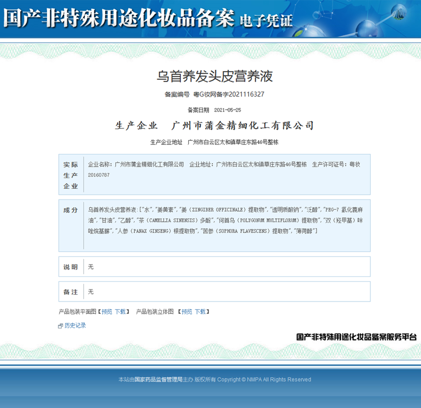
Task: Click the license number 20160787
Action: click(99, 175)
